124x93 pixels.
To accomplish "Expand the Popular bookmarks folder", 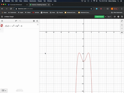I will click(x=60, y=12).
